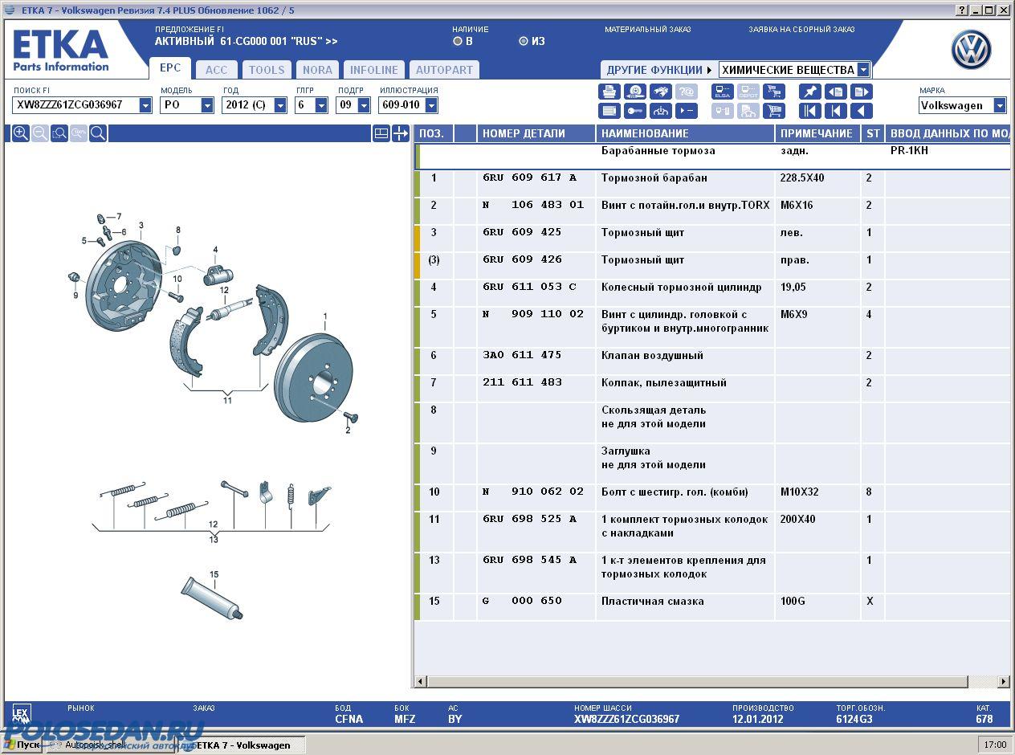Click the single-bar skip back arrow
This screenshot has width=1015, height=755.
[835, 111]
